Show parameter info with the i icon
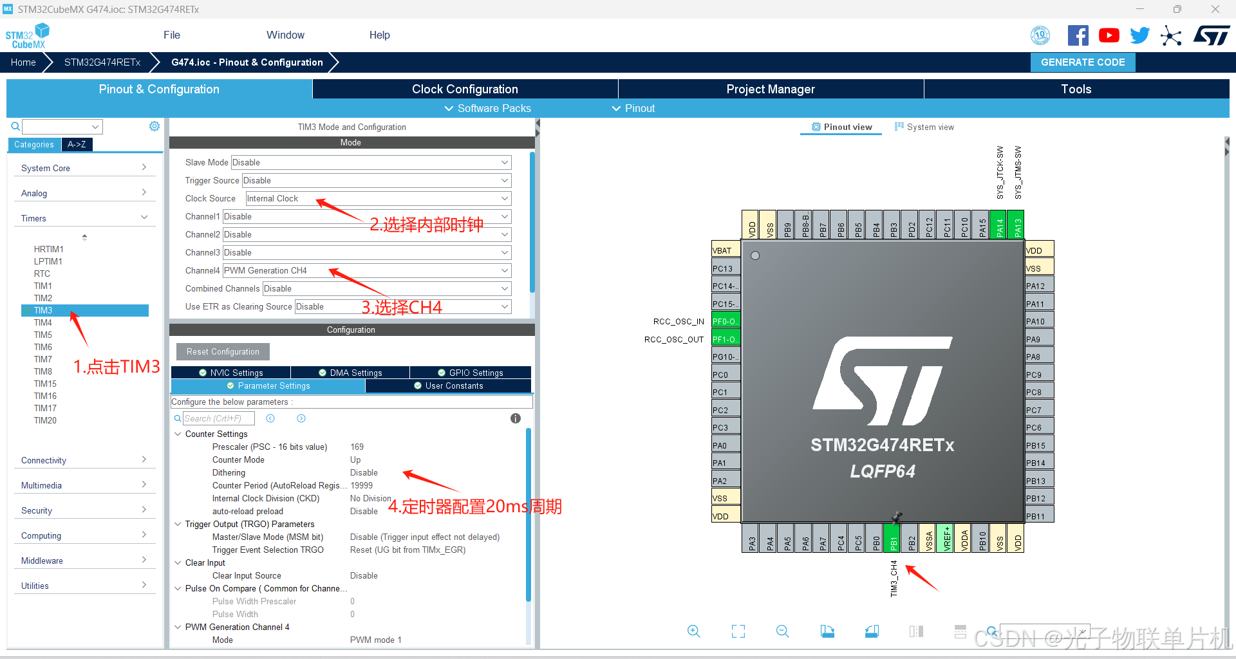 516,418
